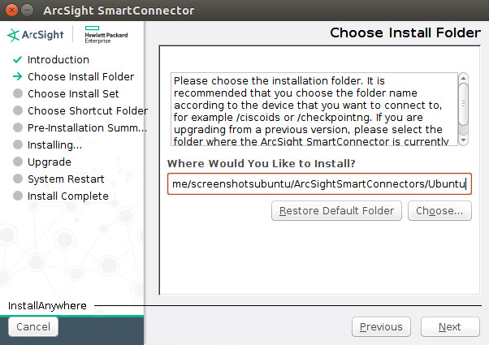Select the Pre-Installation Summary step

click(87, 128)
